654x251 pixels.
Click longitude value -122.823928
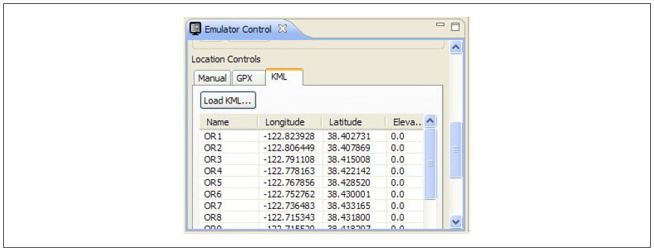pyautogui.click(x=289, y=136)
